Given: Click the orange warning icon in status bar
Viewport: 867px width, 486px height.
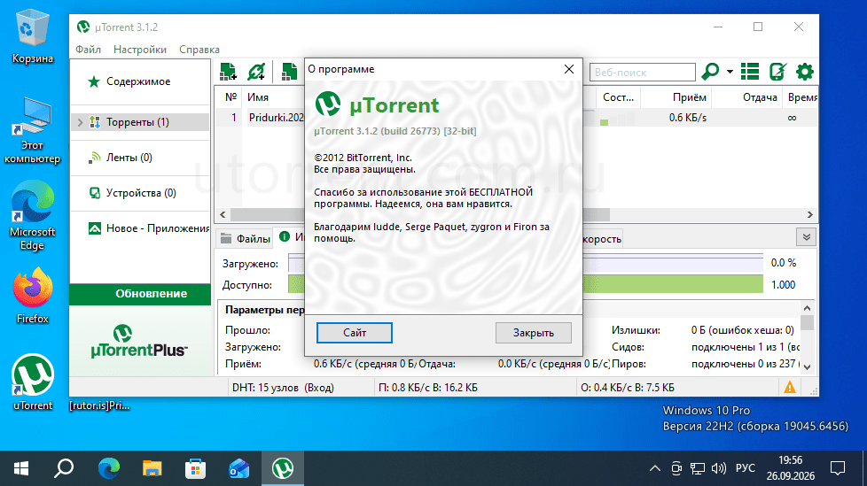Looking at the screenshot, I should pos(790,387).
